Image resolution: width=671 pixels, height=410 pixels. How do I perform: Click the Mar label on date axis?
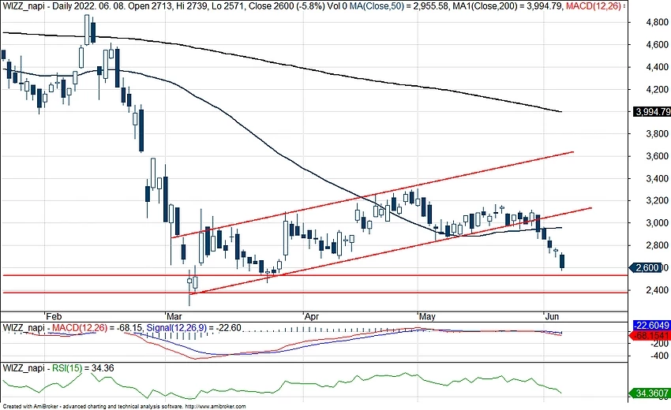(x=174, y=316)
